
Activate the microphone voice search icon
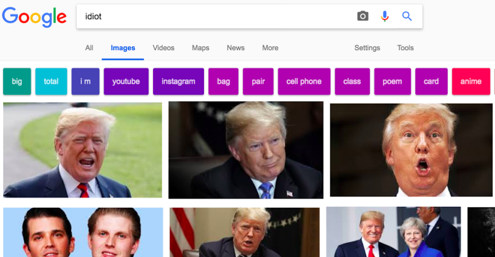[385, 16]
